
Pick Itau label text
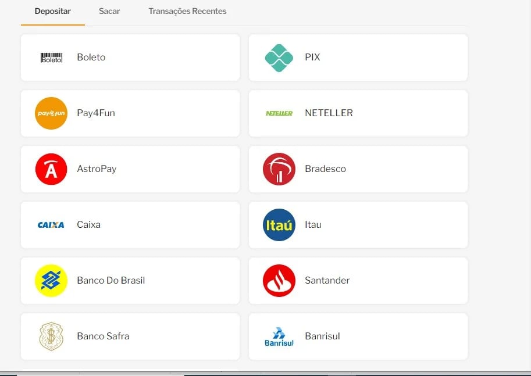[313, 225]
